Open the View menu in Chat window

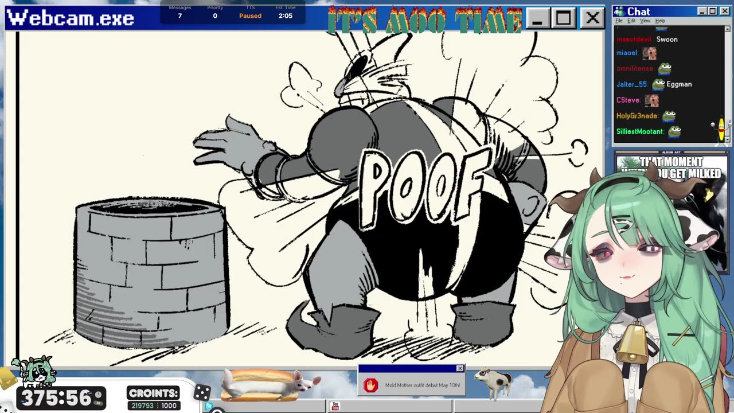pos(645,21)
